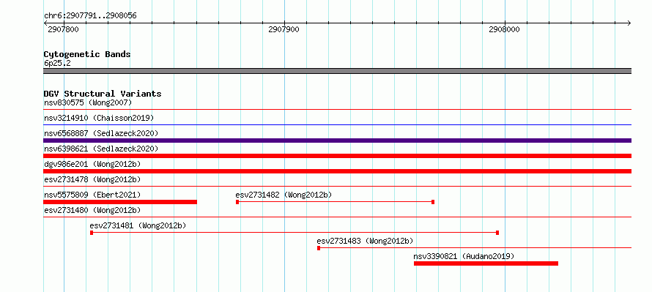Click the gray 6p25.2 cytogenetic band
Screen dimensions: 652x292
pos(337,71)
